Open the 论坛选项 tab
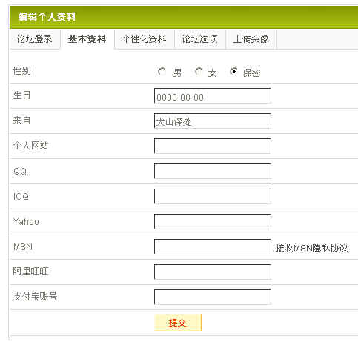The height and width of the screenshot is (341, 358). 200,39
